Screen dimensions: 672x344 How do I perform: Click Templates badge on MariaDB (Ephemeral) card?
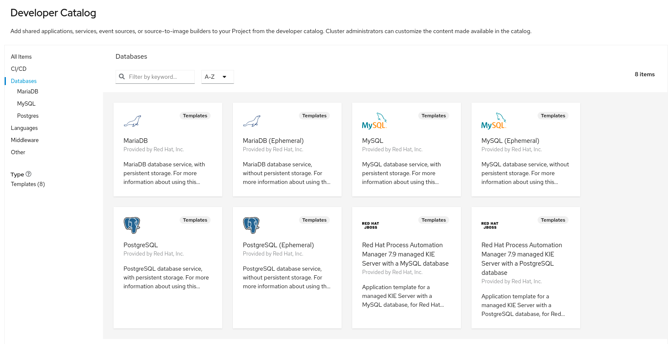(x=314, y=116)
